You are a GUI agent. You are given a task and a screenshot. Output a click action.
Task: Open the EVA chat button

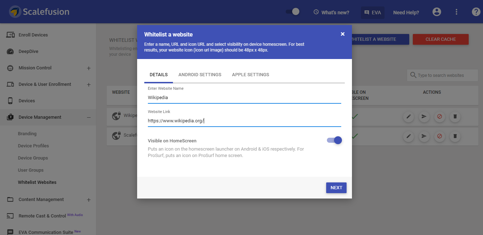click(372, 13)
